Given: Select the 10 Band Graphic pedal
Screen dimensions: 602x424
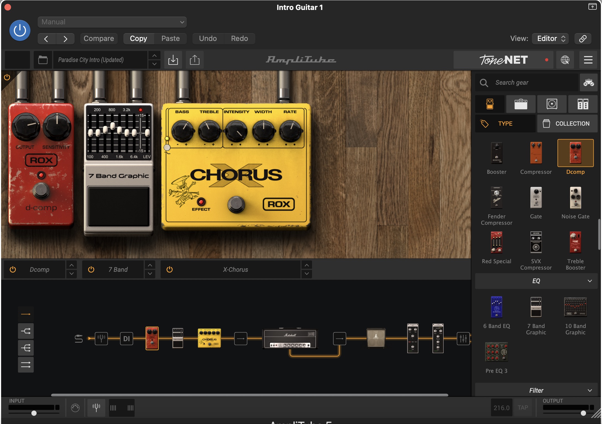Looking at the screenshot, I should pyautogui.click(x=575, y=307).
